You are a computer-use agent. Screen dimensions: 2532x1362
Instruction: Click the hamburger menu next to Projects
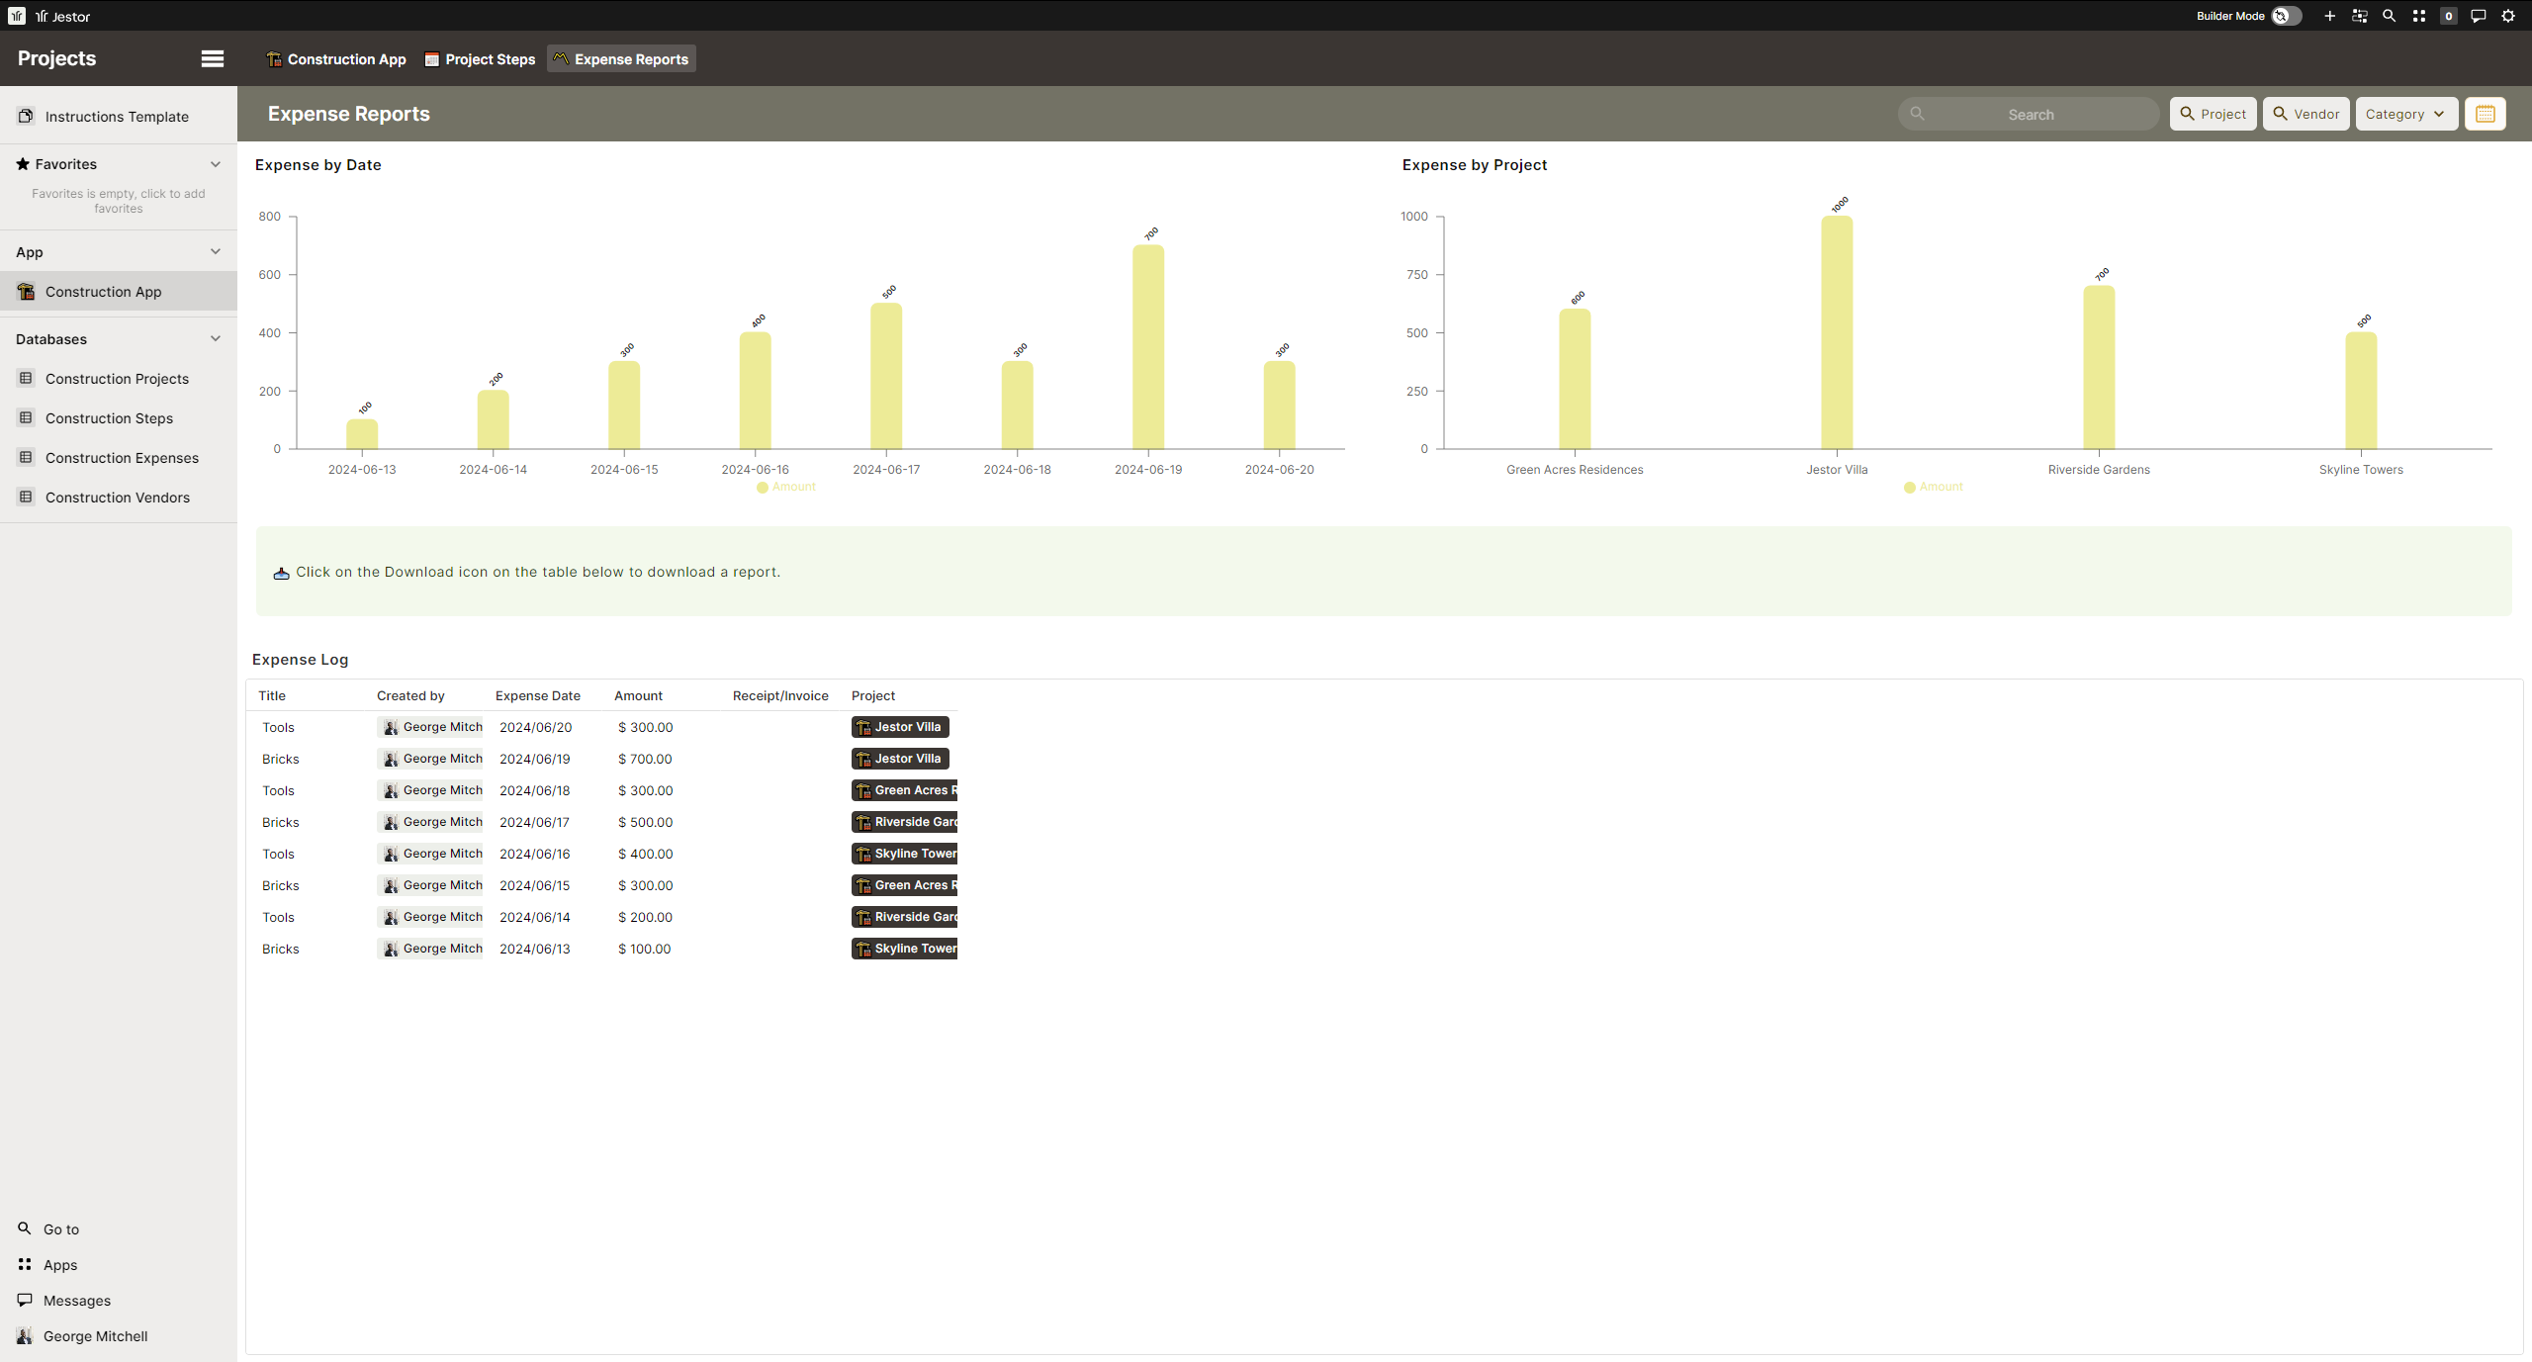pyautogui.click(x=212, y=58)
